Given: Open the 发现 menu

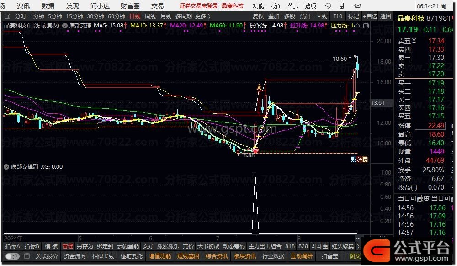Looking at the screenshot, I should coord(73,6).
